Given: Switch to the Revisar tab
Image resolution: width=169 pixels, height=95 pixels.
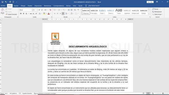Looking at the screenshot, I should 68,6.
